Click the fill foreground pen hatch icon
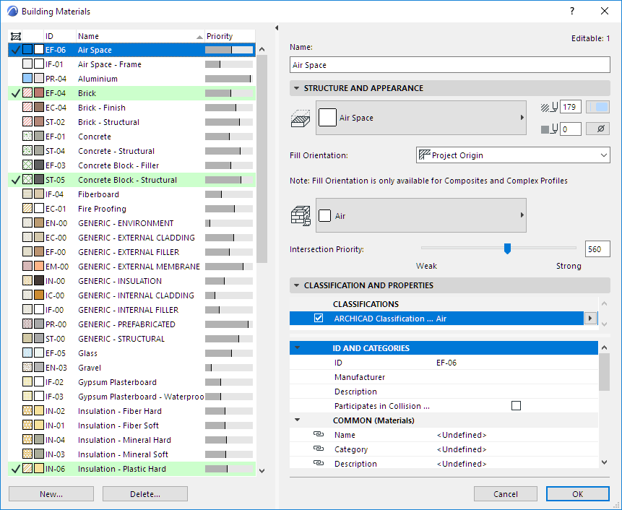622x510 pixels. point(549,107)
